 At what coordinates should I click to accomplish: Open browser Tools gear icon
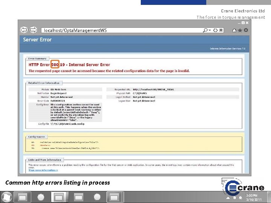246,30
